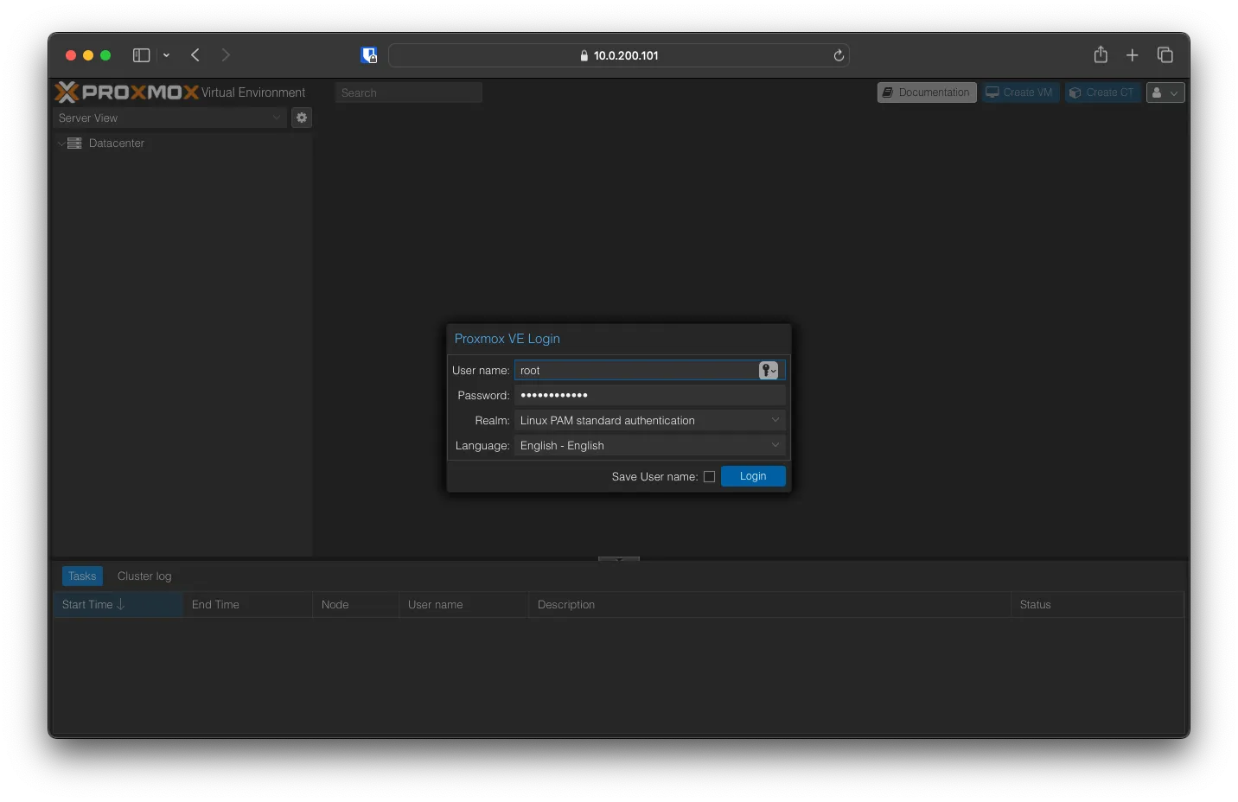Click the Create CT button
This screenshot has height=802, width=1238.
click(x=1102, y=92)
